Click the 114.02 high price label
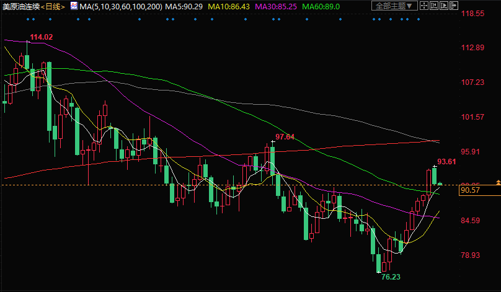The image size is (501, 292). 41,37
